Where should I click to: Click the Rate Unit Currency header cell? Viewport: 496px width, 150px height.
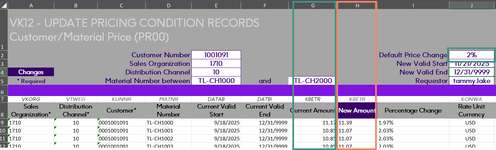[x=471, y=111]
